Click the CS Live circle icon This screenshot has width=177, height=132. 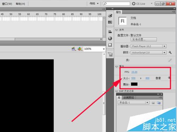click(x=134, y=4)
